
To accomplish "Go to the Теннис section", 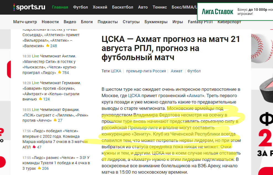I will click(x=160, y=7).
